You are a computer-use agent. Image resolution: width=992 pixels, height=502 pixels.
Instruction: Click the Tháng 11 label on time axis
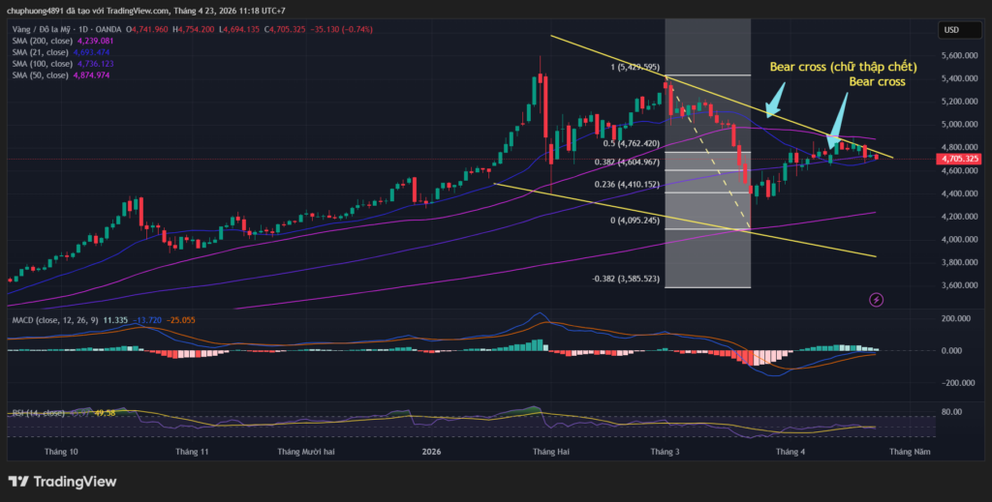pos(192,452)
